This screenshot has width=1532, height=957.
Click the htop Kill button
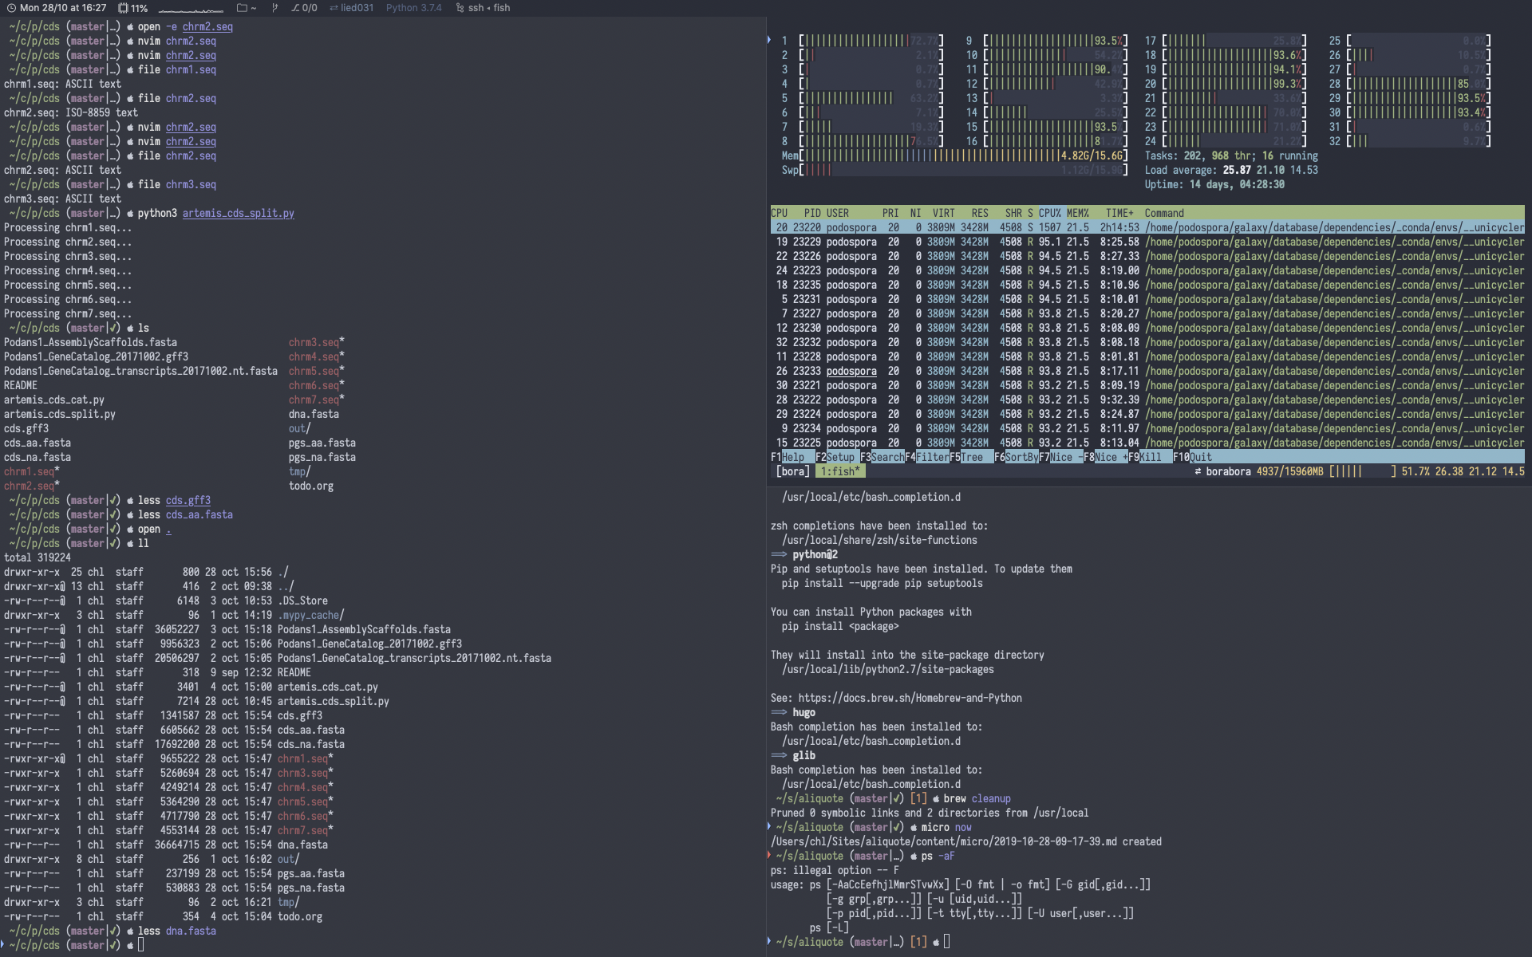[x=1150, y=457]
